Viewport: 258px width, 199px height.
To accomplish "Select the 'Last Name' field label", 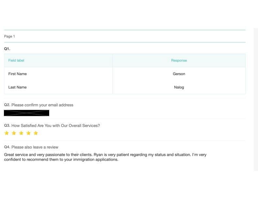I will tap(18, 87).
